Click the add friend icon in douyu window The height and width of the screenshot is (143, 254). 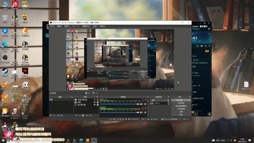197,46
